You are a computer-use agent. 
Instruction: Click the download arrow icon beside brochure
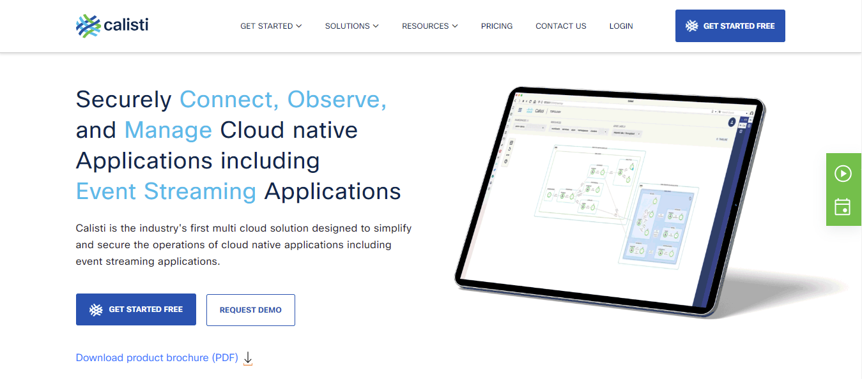click(x=248, y=359)
